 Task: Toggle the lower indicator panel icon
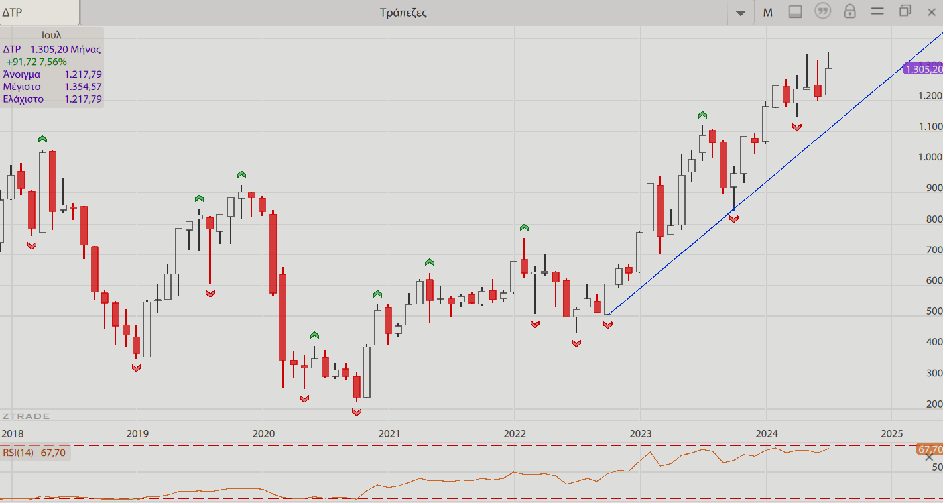(x=796, y=11)
